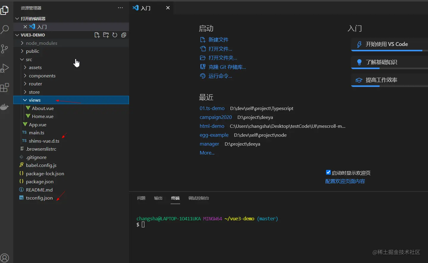Open Home.vue file
Image resolution: width=428 pixels, height=263 pixels.
coord(71,117)
